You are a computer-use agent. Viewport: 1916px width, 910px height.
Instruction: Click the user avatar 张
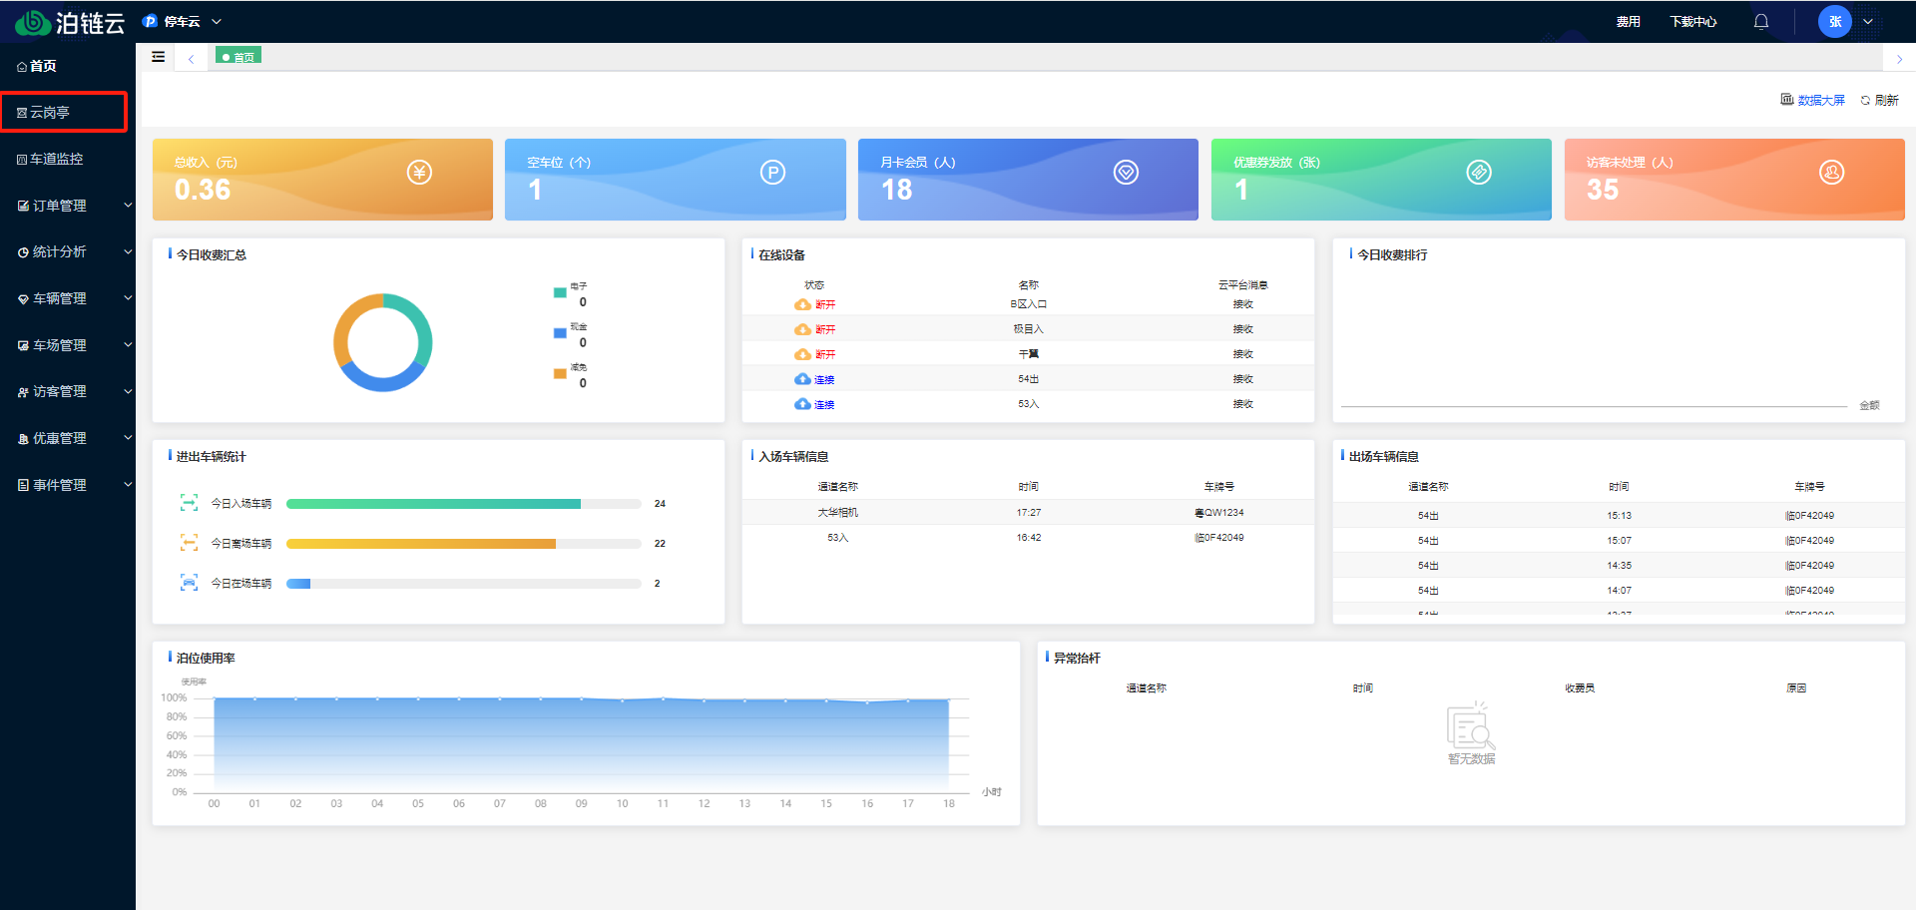point(1835,21)
